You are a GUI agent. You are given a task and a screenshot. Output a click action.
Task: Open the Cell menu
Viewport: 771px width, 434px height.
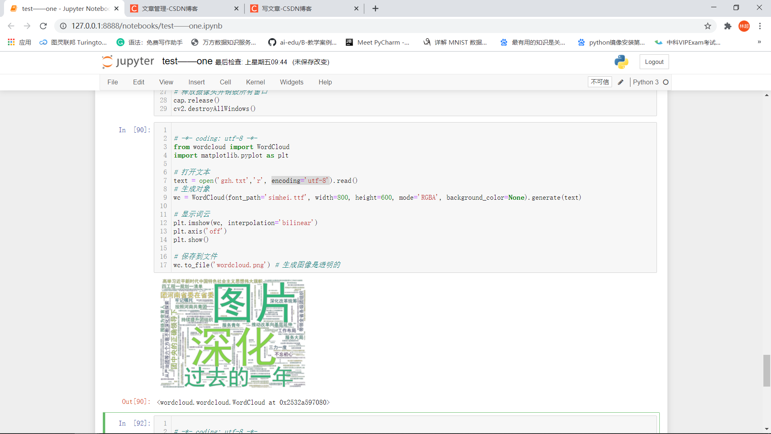pyautogui.click(x=225, y=82)
